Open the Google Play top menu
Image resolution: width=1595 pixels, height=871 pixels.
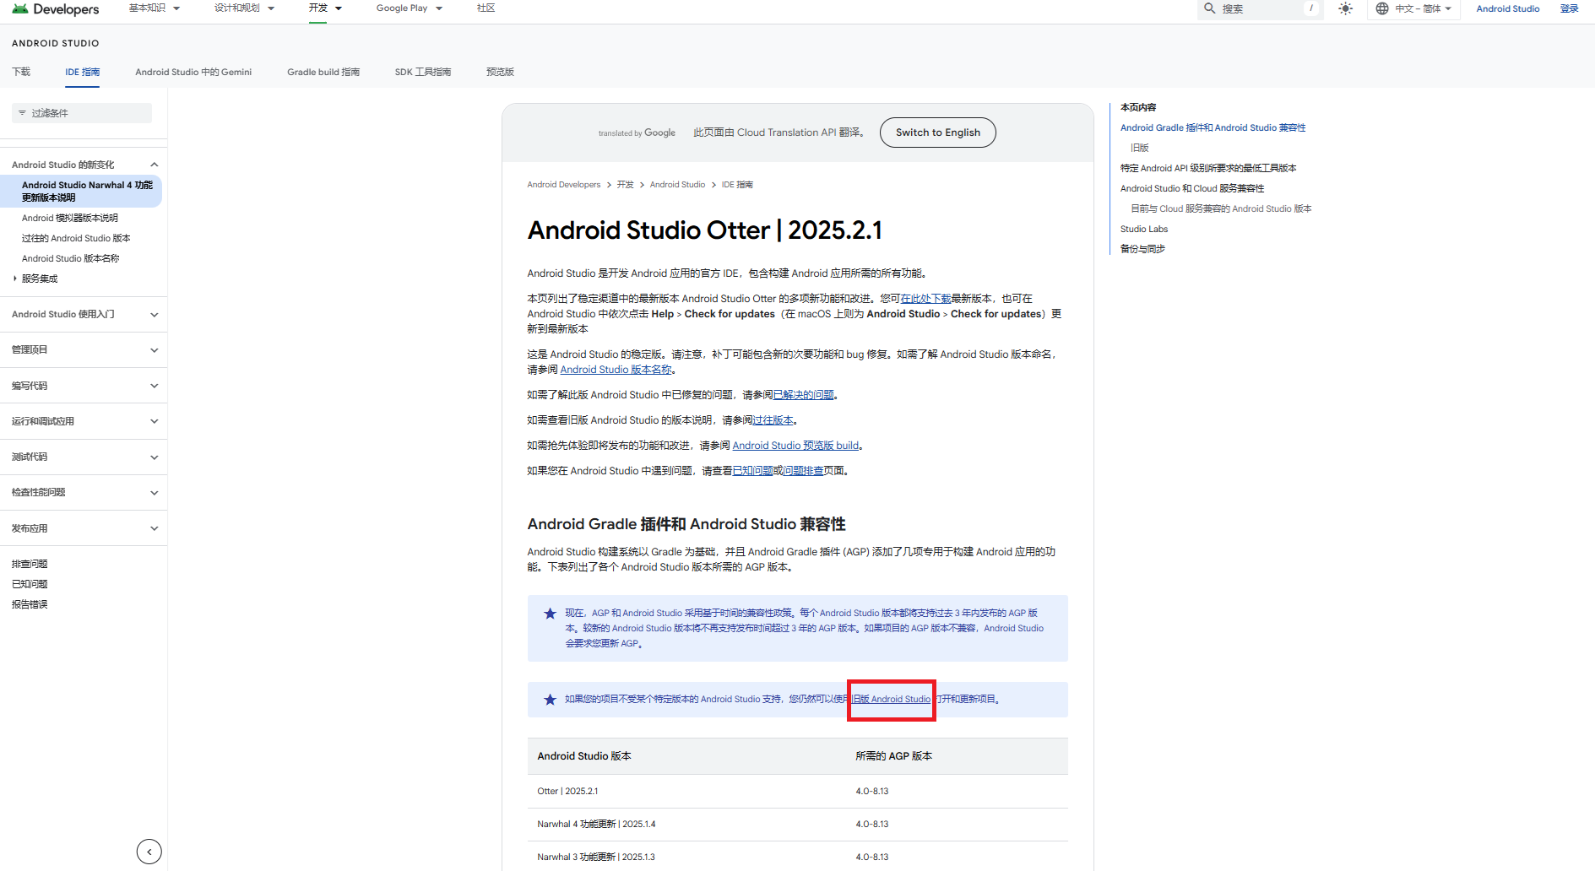pos(410,8)
